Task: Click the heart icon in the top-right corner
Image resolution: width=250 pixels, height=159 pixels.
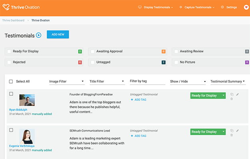Action: click(246, 7)
